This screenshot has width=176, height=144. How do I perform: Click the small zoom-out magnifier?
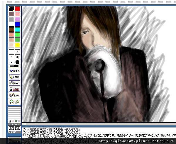[17, 102]
